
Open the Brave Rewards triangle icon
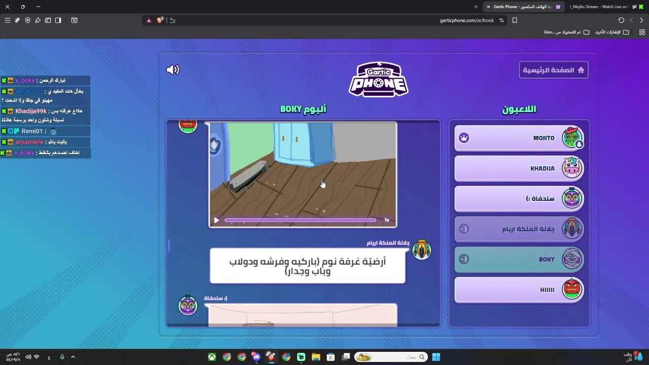click(149, 20)
